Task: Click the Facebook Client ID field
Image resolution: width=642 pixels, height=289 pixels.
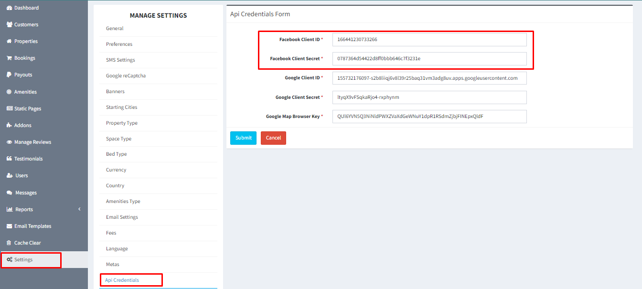Action: click(x=429, y=40)
